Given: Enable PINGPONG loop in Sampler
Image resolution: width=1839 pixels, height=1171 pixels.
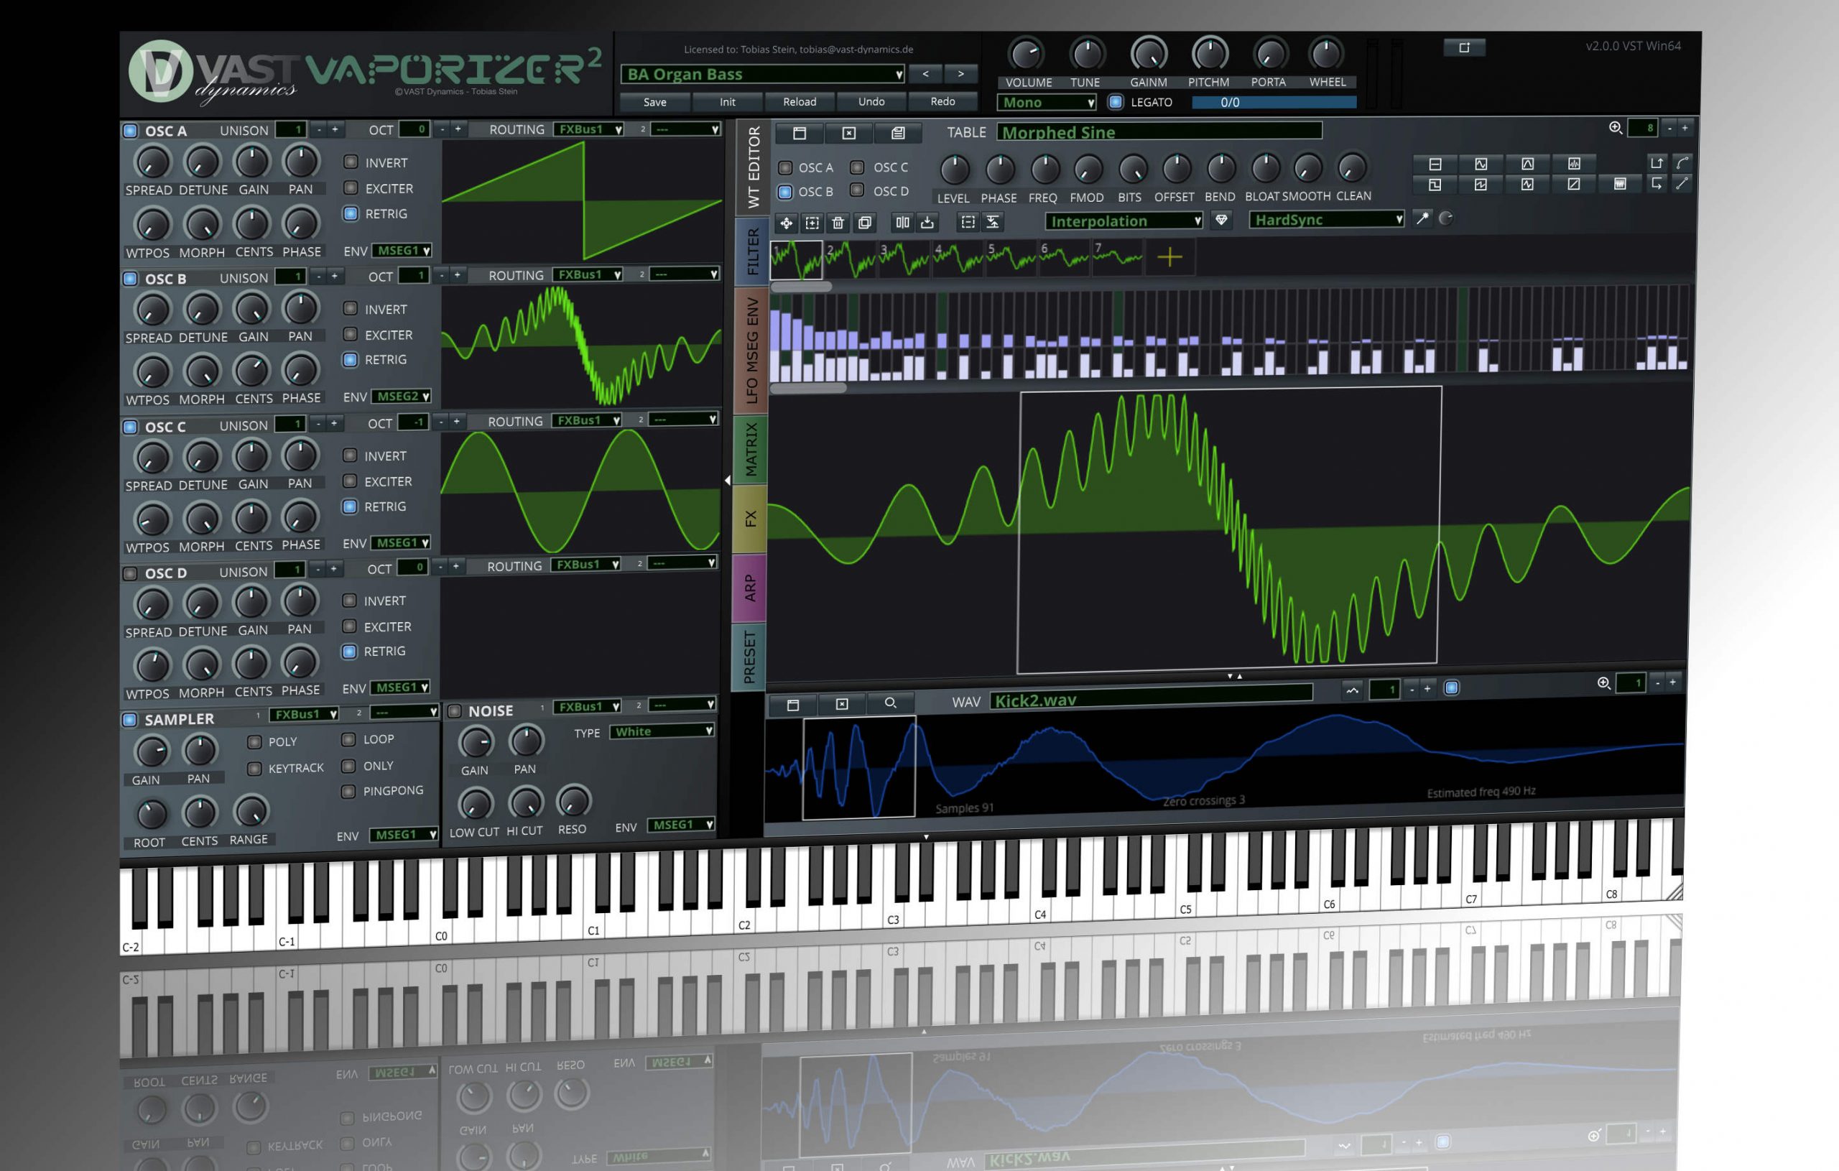Looking at the screenshot, I should point(348,790).
